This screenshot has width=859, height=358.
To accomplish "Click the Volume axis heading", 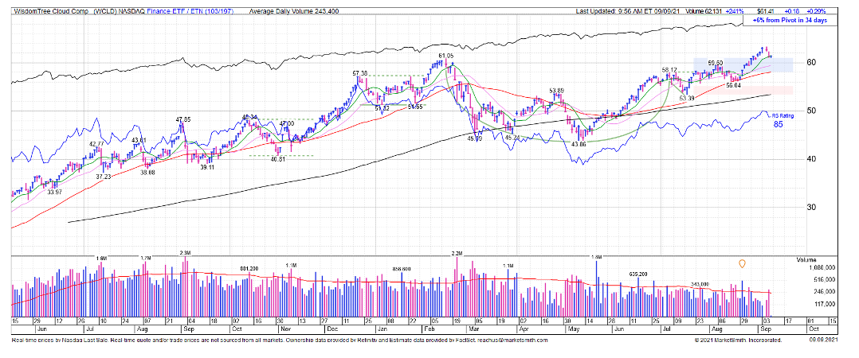I will click(x=807, y=259).
